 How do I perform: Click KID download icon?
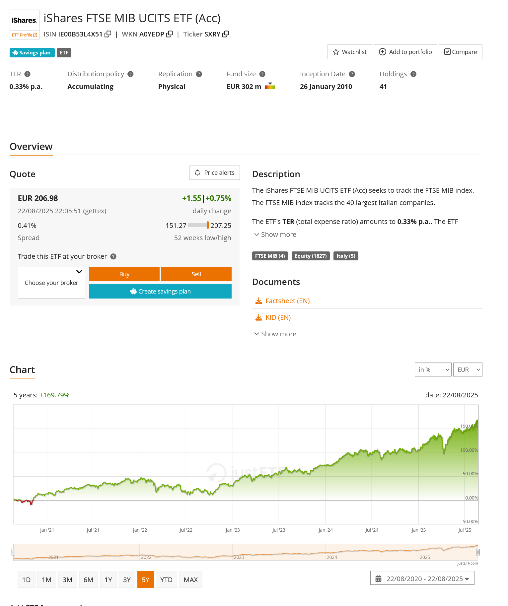259,317
